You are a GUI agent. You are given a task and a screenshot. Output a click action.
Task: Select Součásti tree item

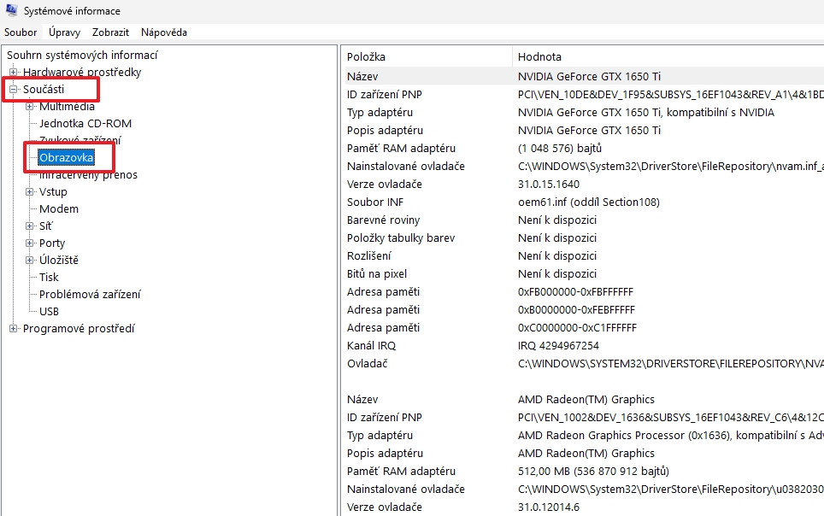44,90
